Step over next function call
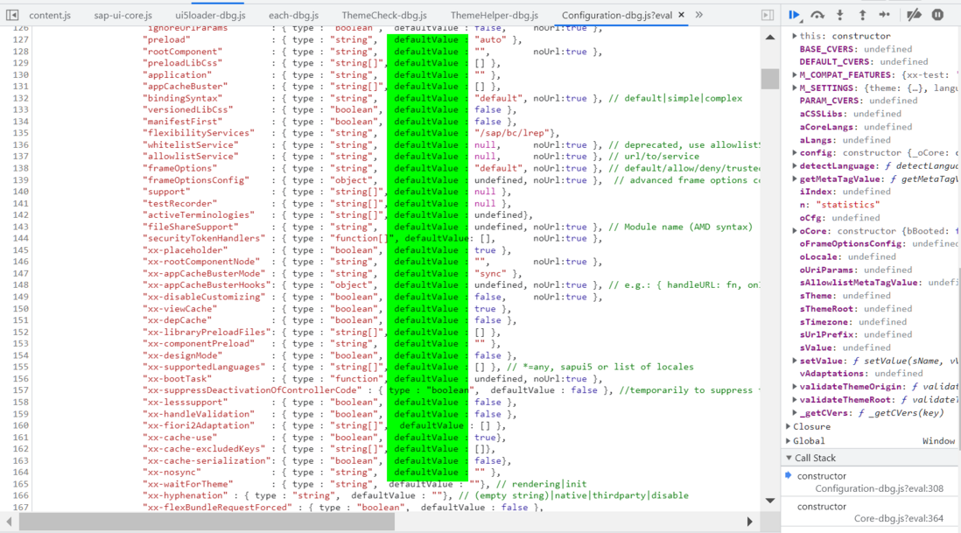961x533 pixels. [x=817, y=15]
